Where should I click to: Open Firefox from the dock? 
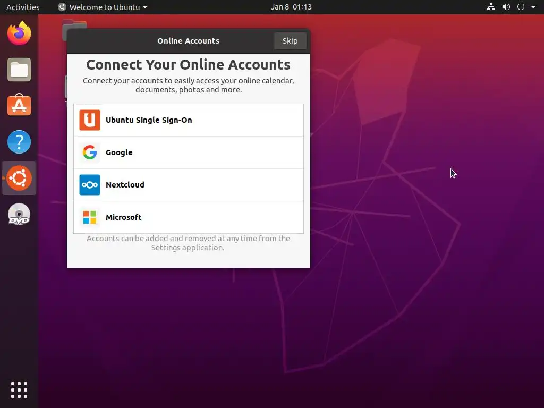[19, 33]
